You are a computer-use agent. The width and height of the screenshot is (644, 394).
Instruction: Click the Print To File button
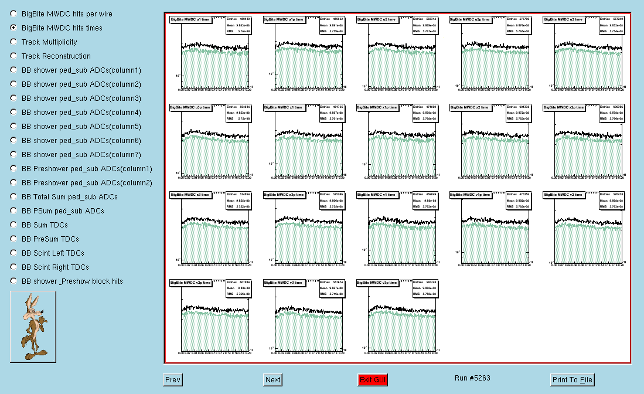(572, 379)
